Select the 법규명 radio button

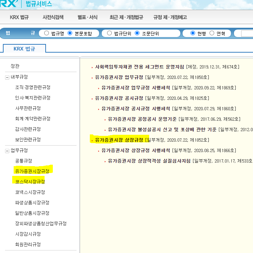click(x=46, y=33)
